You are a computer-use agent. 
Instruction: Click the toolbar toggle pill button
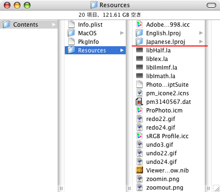pyautogui.click(x=211, y=5)
